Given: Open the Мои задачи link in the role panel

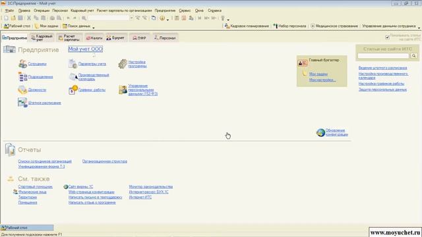Looking at the screenshot, I should point(318,74).
